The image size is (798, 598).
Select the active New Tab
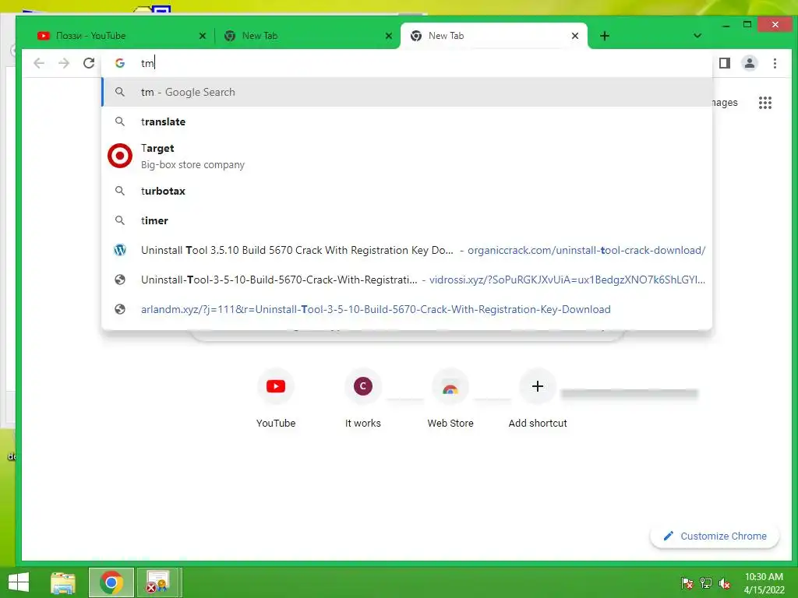[493, 36]
